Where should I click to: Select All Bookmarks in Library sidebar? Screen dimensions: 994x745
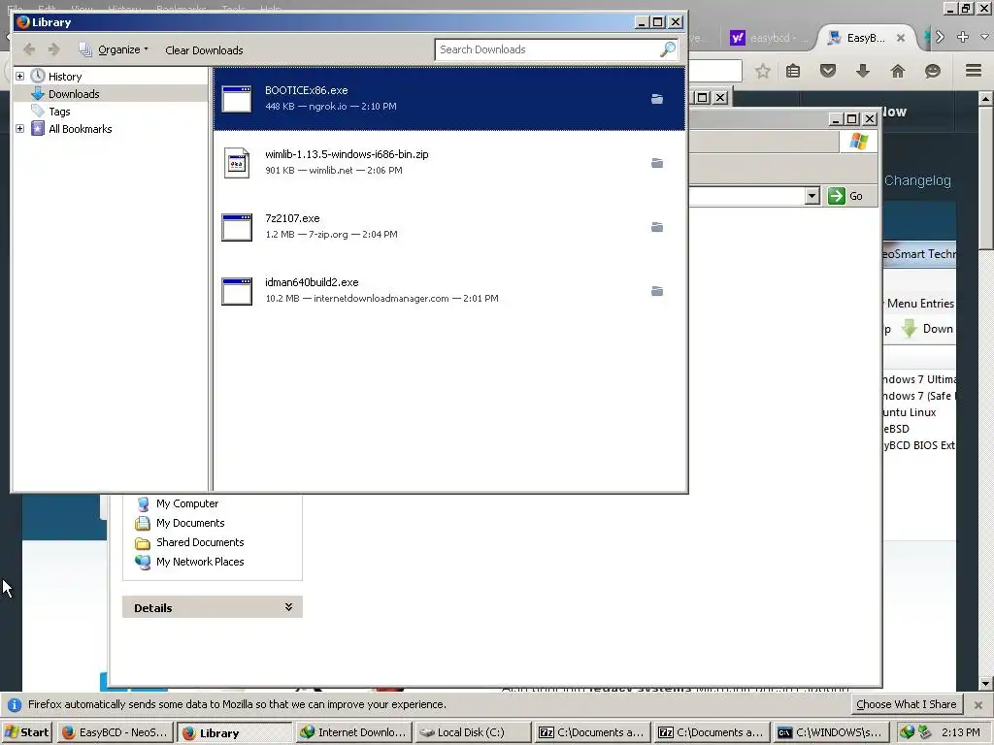click(x=80, y=129)
